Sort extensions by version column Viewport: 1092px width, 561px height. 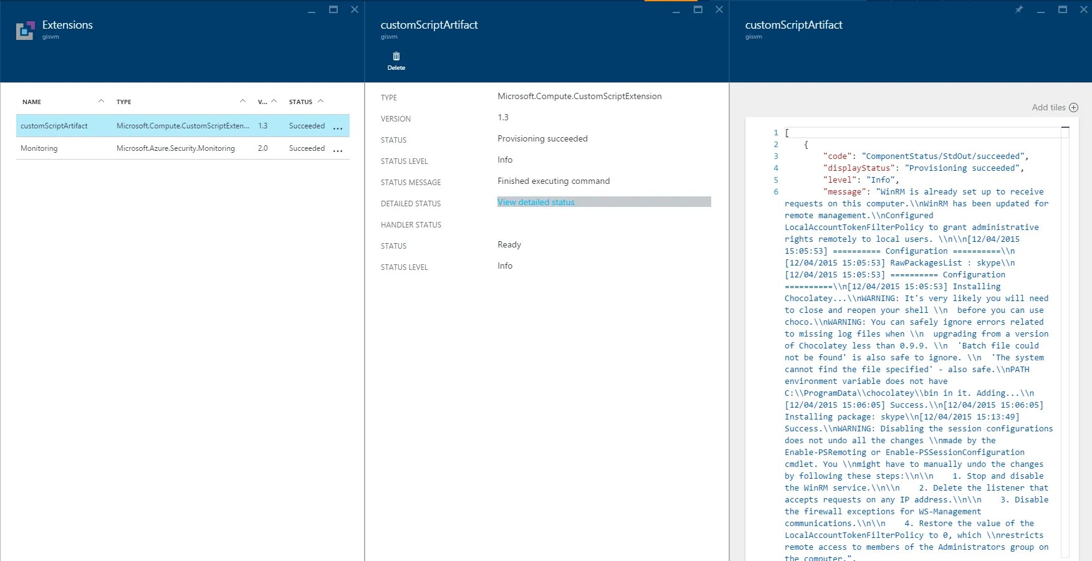[x=267, y=102]
